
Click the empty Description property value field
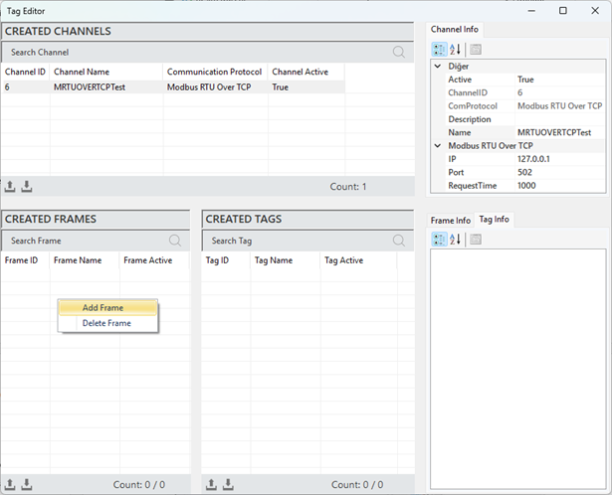point(559,119)
